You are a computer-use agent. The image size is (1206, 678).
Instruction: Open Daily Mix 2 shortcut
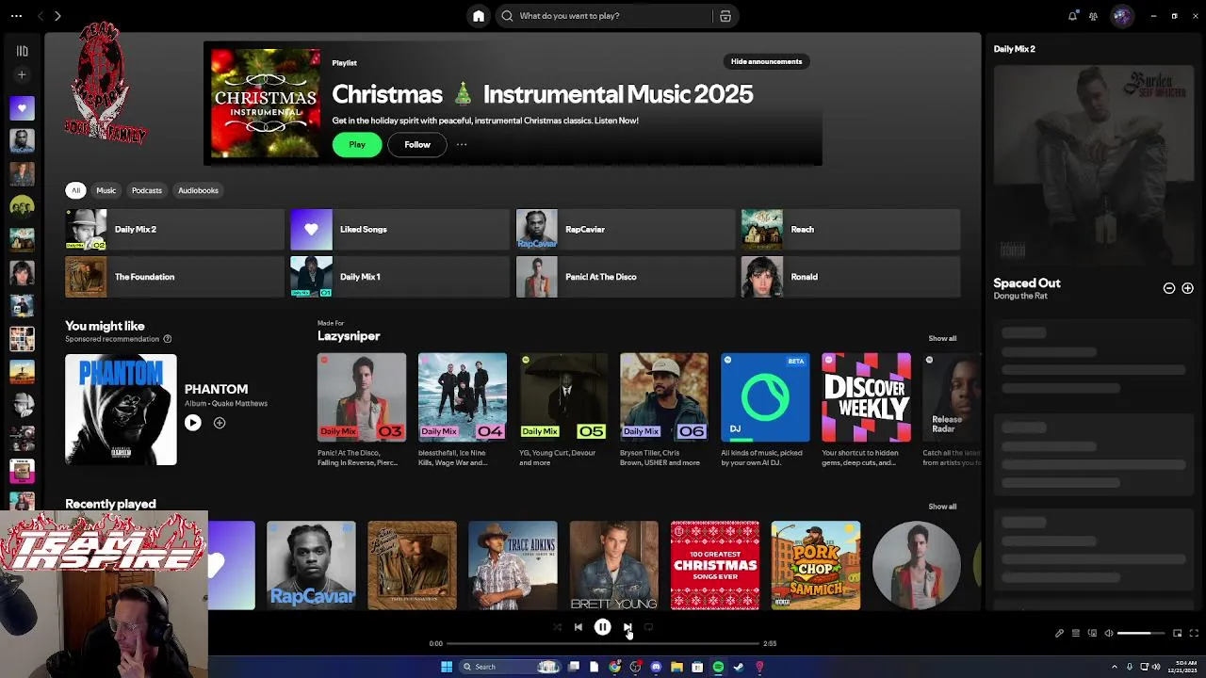174,230
